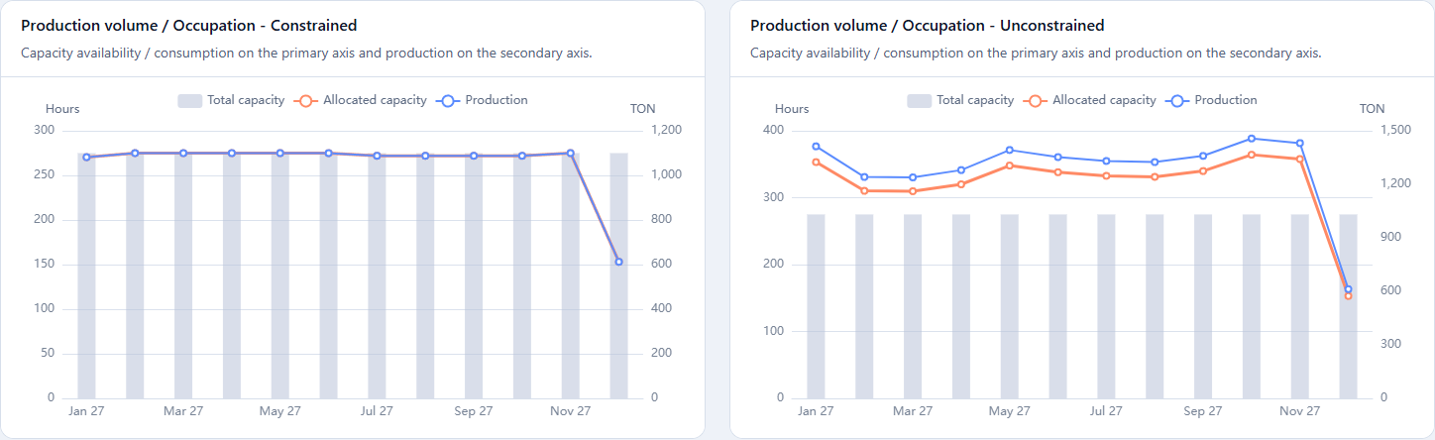This screenshot has width=1435, height=440.
Task: Click the highest orange Allocated point in Unconstrained chart
Action: pyautogui.click(x=1252, y=155)
